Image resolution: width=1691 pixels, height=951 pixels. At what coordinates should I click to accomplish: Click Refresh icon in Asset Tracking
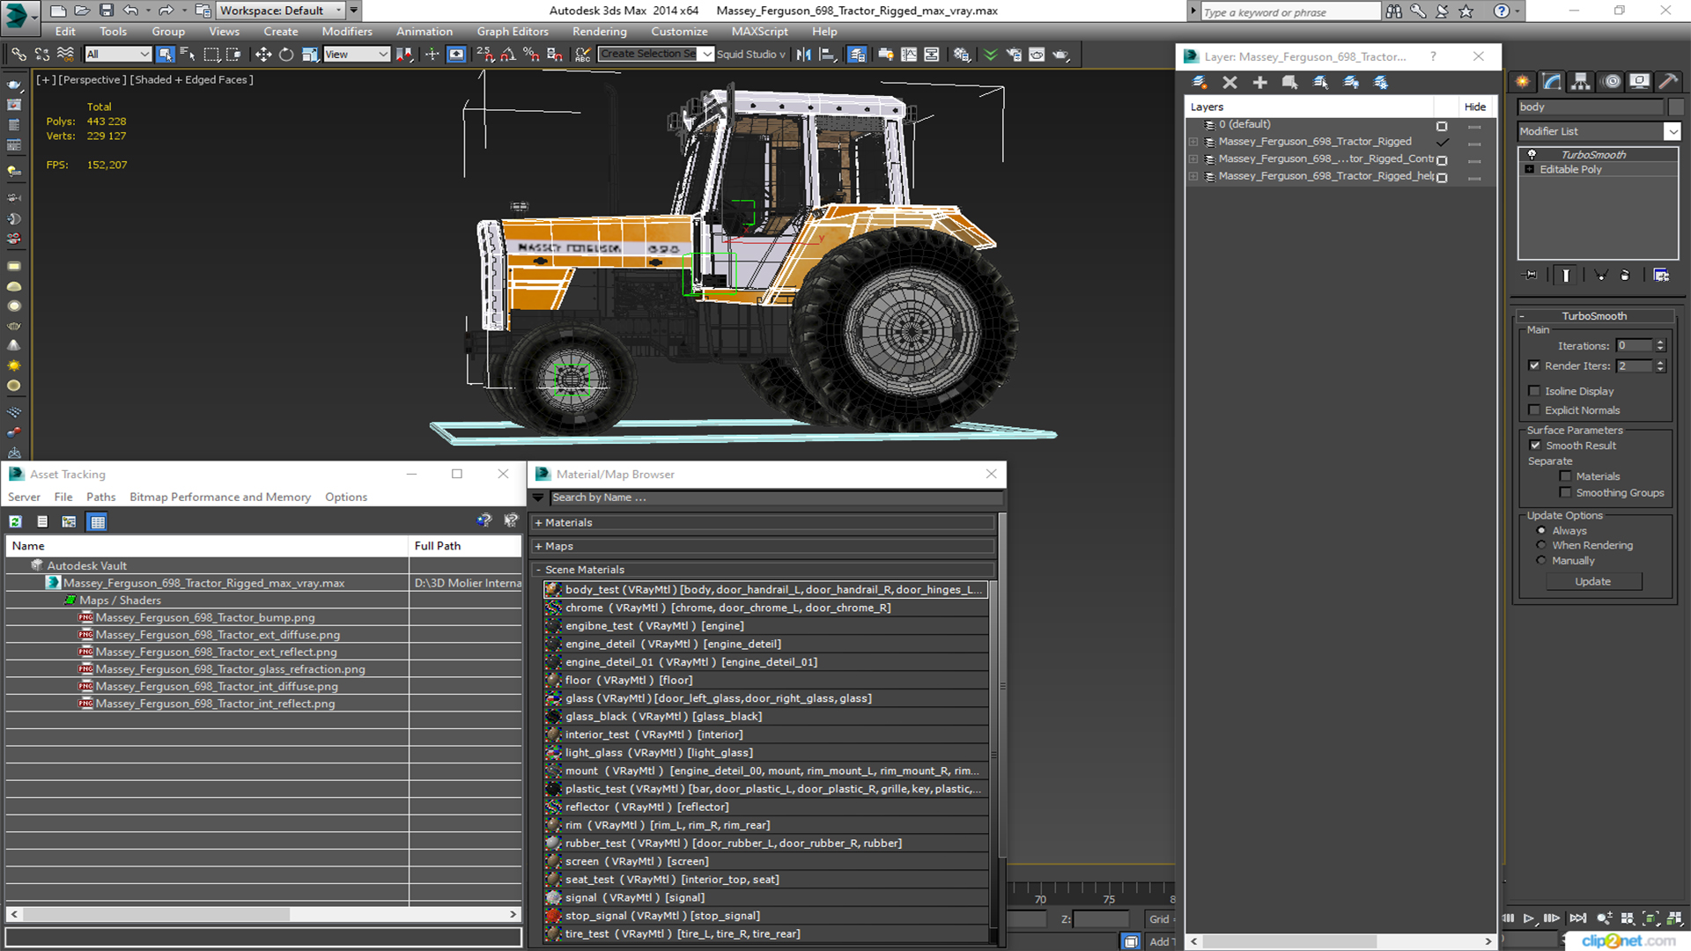pos(16,522)
